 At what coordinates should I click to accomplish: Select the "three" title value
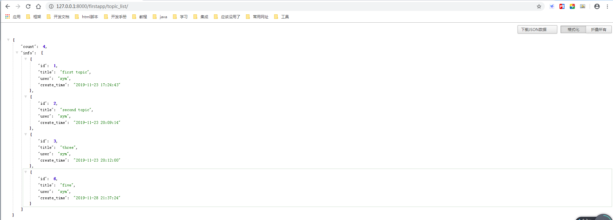[68, 148]
